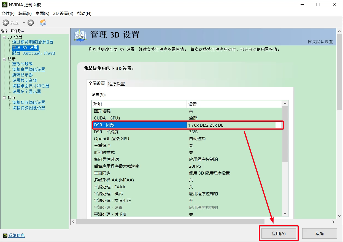Click the 取消 button
The image size is (343, 242).
(x=319, y=233)
